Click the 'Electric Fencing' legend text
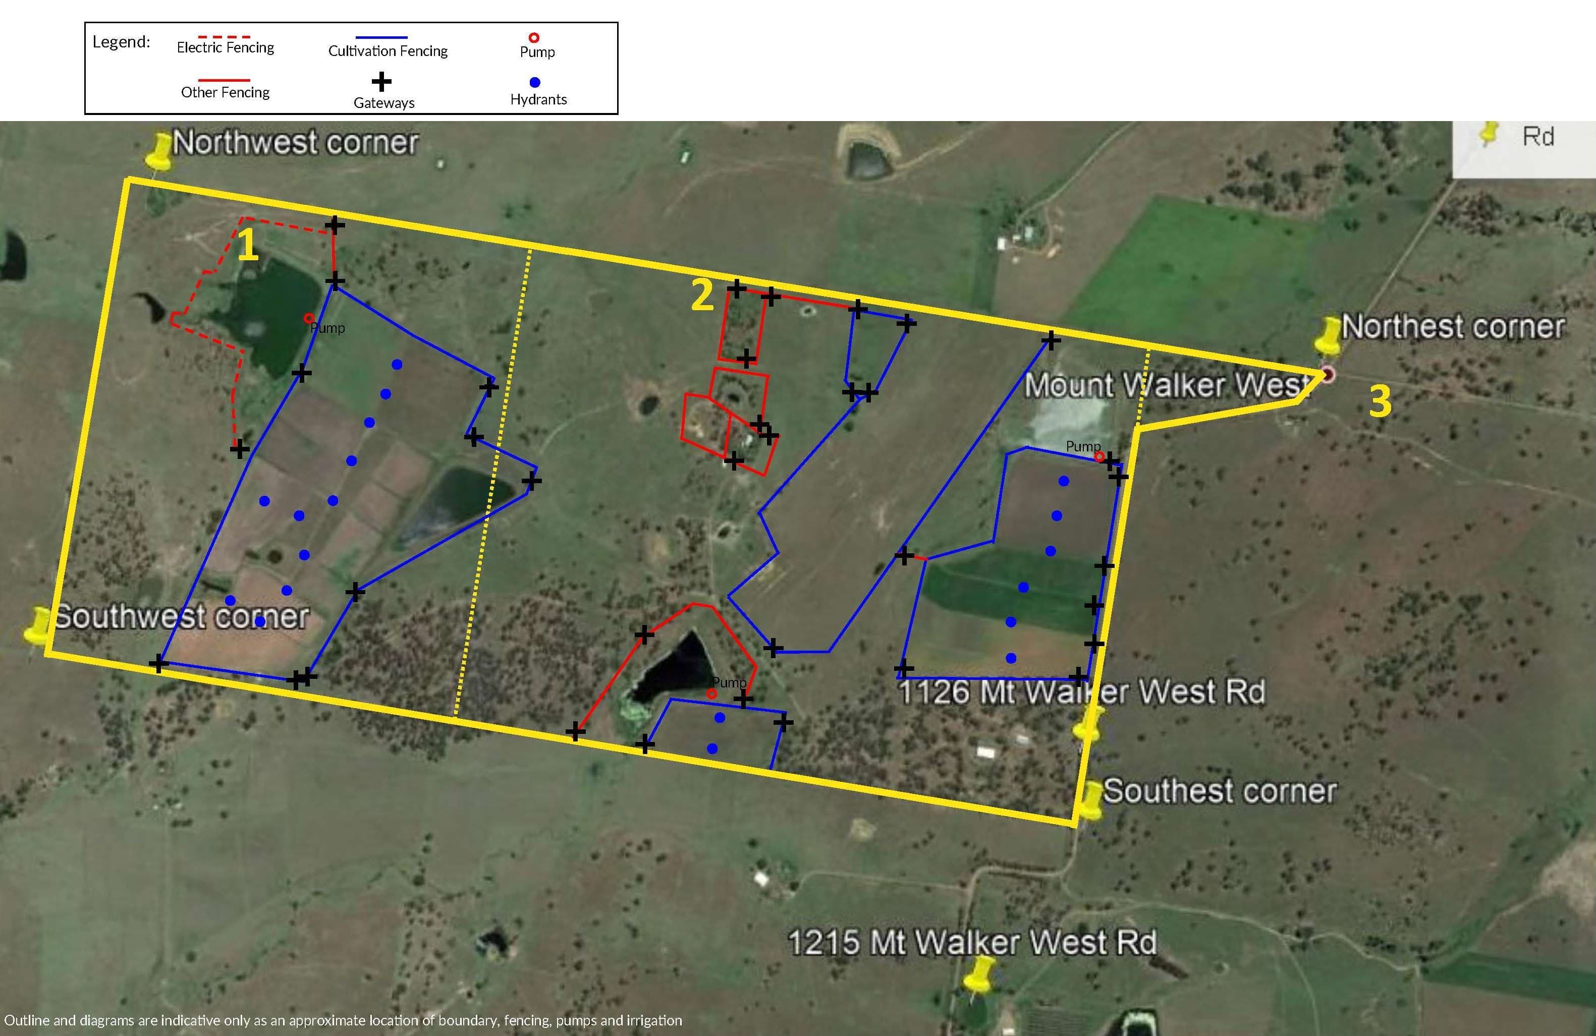Image resolution: width=1596 pixels, height=1036 pixels. point(226,47)
